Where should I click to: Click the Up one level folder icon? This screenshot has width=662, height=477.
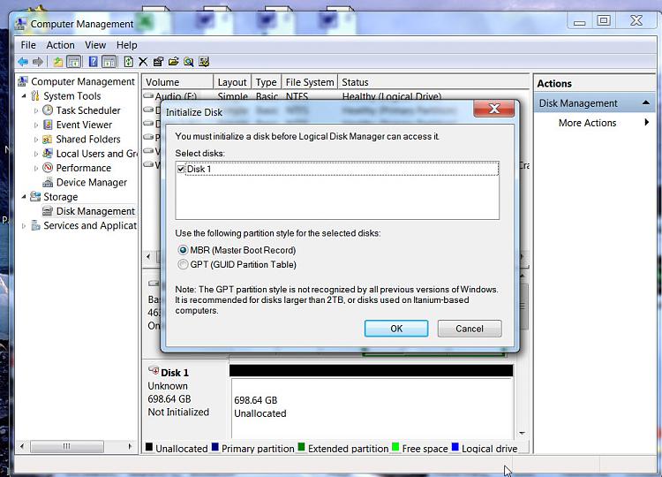tap(58, 62)
